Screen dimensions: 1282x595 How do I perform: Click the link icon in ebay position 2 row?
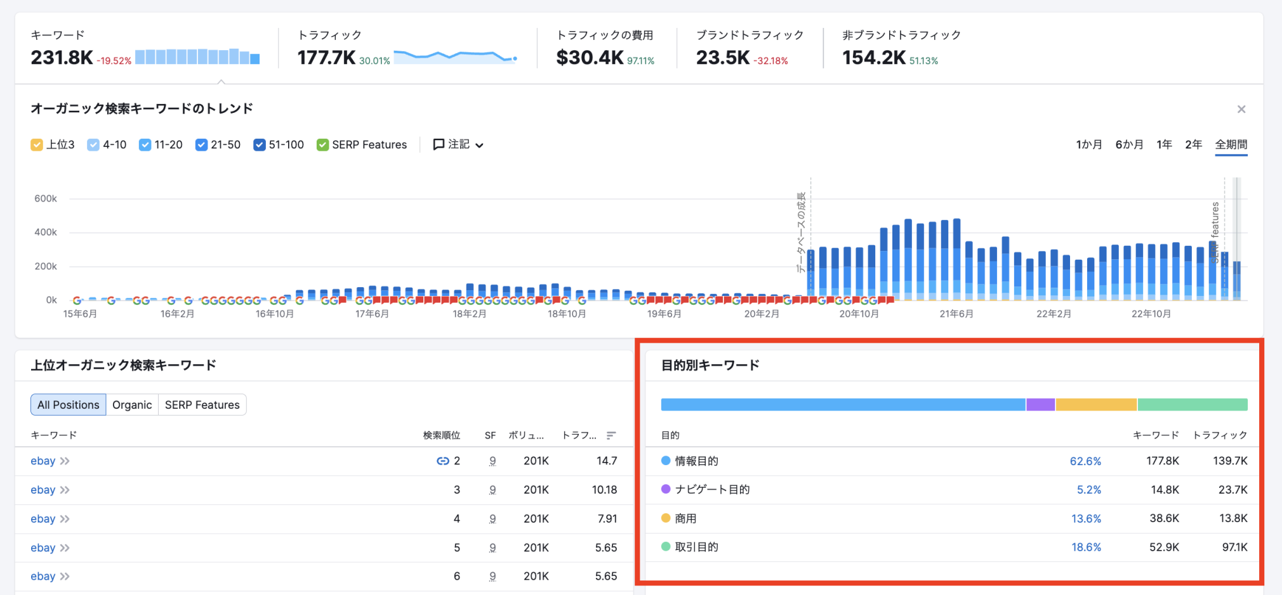click(443, 461)
